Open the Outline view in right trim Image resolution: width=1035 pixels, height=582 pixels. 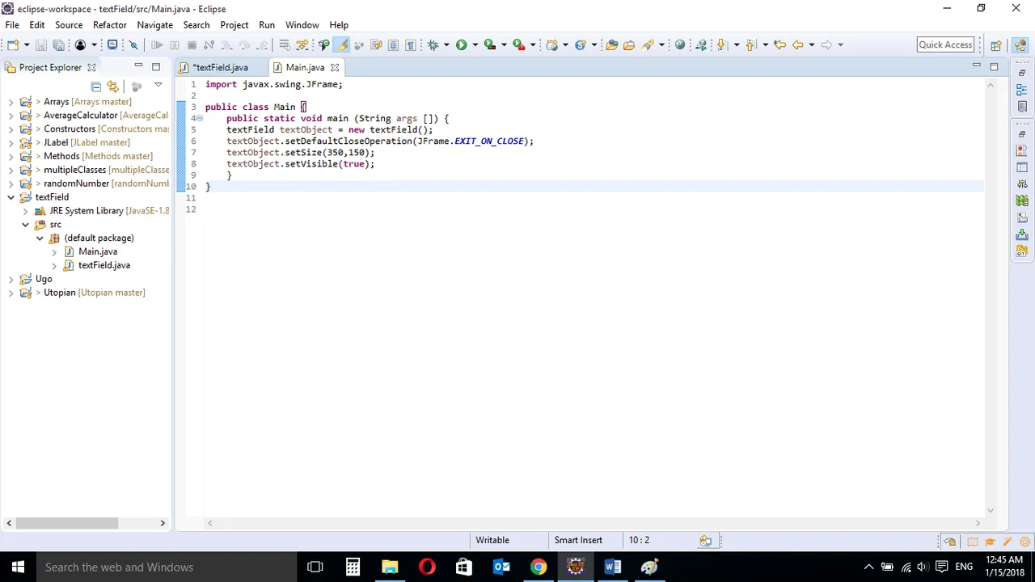click(x=1022, y=90)
